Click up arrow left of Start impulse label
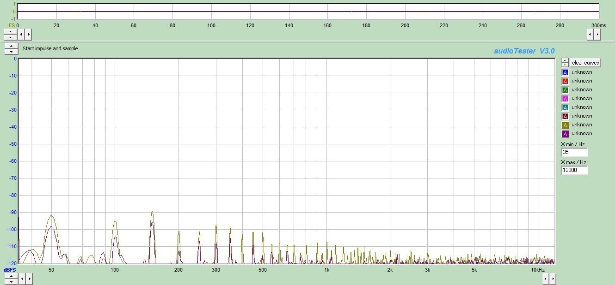 point(11,46)
